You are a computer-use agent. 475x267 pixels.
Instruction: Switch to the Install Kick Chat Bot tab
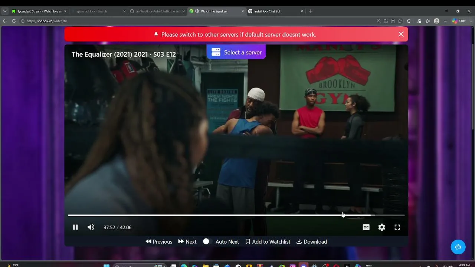(276, 11)
